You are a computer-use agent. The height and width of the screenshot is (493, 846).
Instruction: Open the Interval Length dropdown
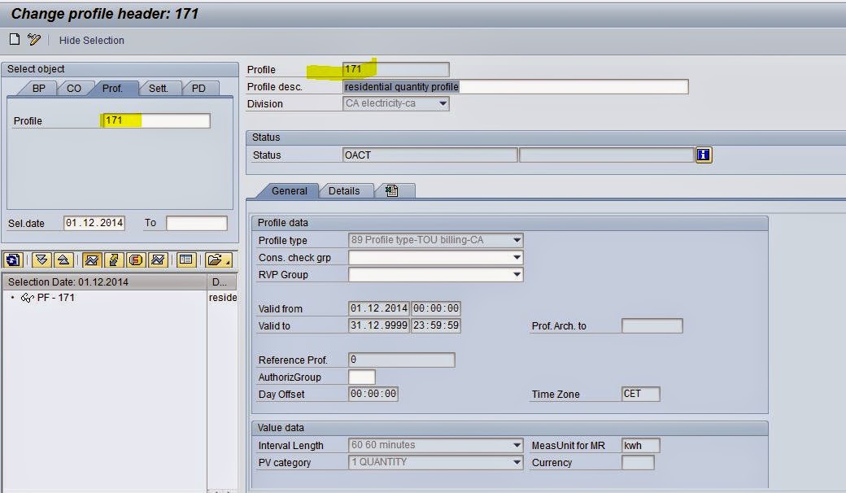point(517,445)
